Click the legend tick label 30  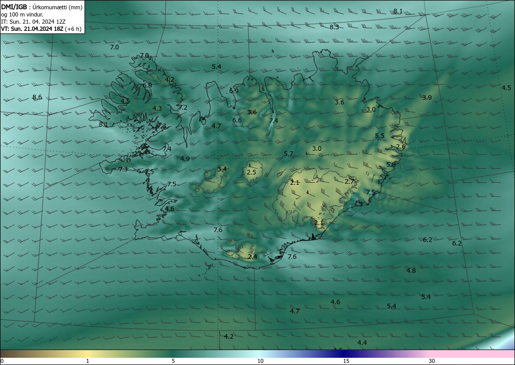coord(432,361)
